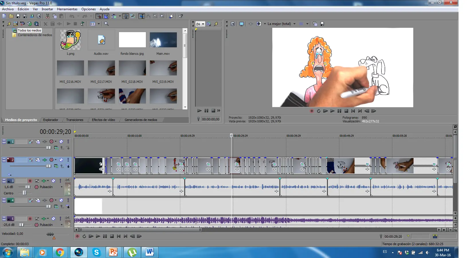Viewport: 468px width, 258px height.
Task: Open the Insertar menu
Action: [x=47, y=9]
